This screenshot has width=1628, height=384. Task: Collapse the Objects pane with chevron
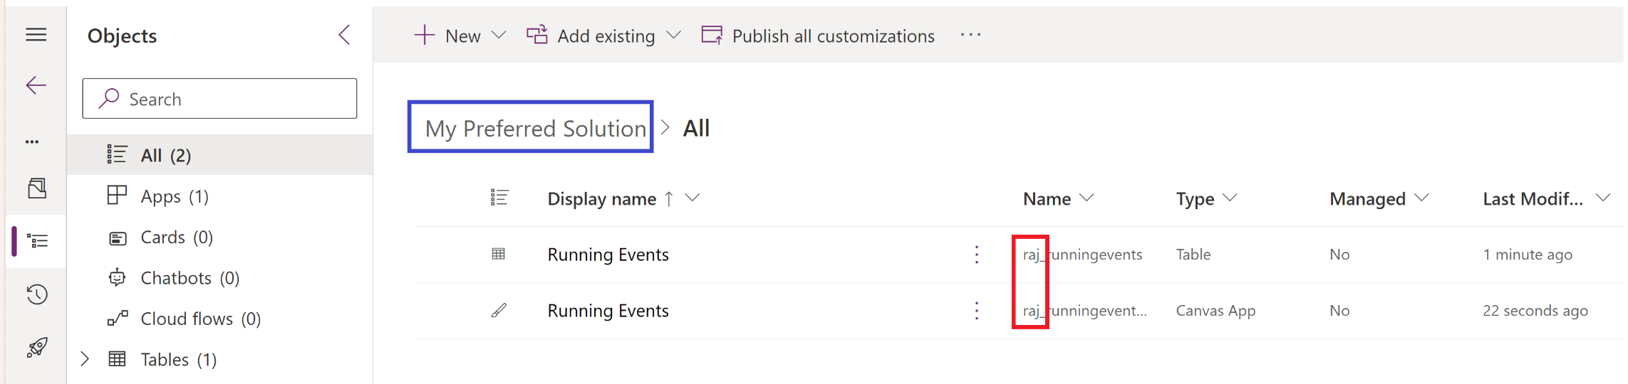(345, 35)
